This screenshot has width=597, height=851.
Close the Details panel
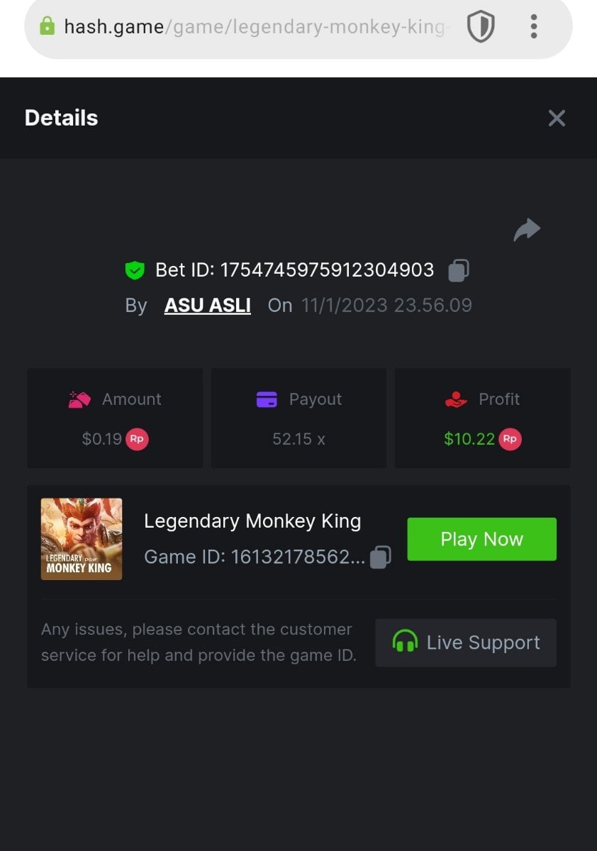[x=557, y=118]
